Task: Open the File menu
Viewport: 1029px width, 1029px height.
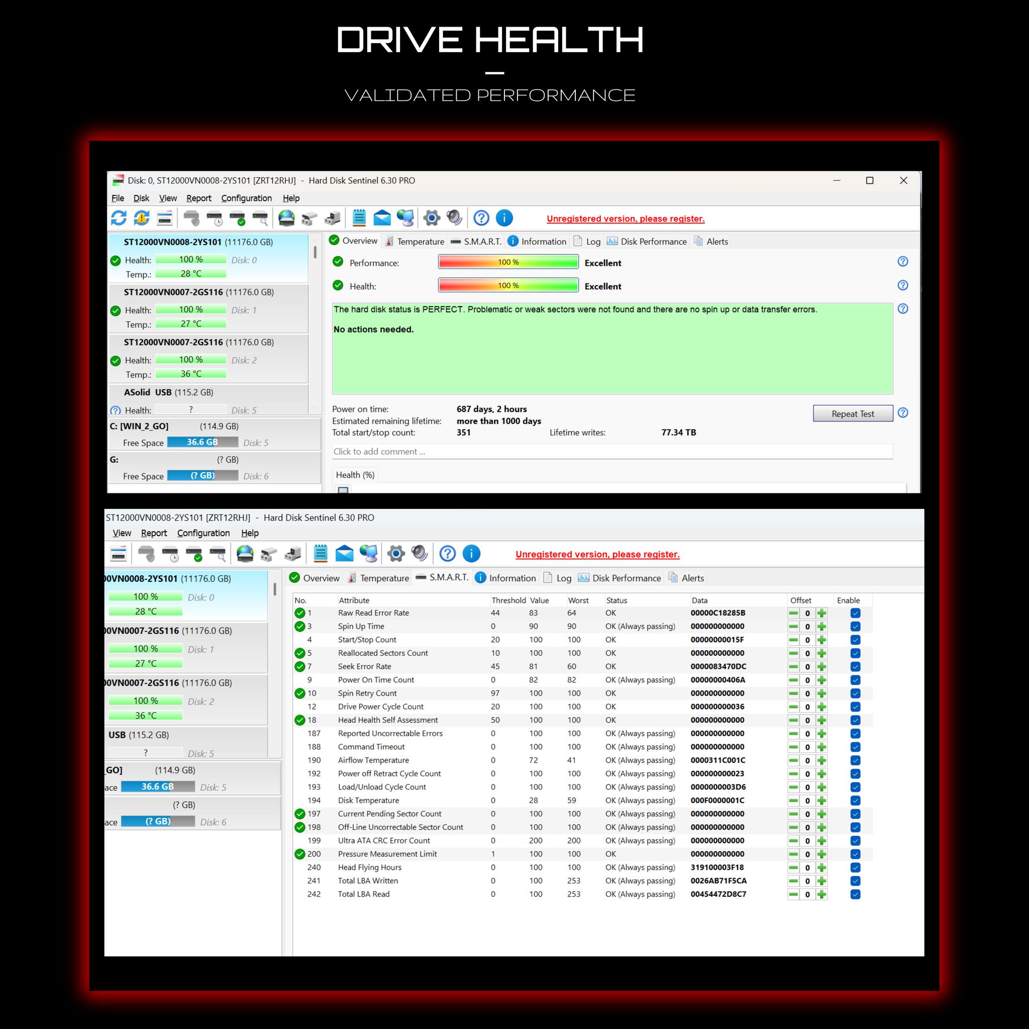Action: [x=118, y=198]
